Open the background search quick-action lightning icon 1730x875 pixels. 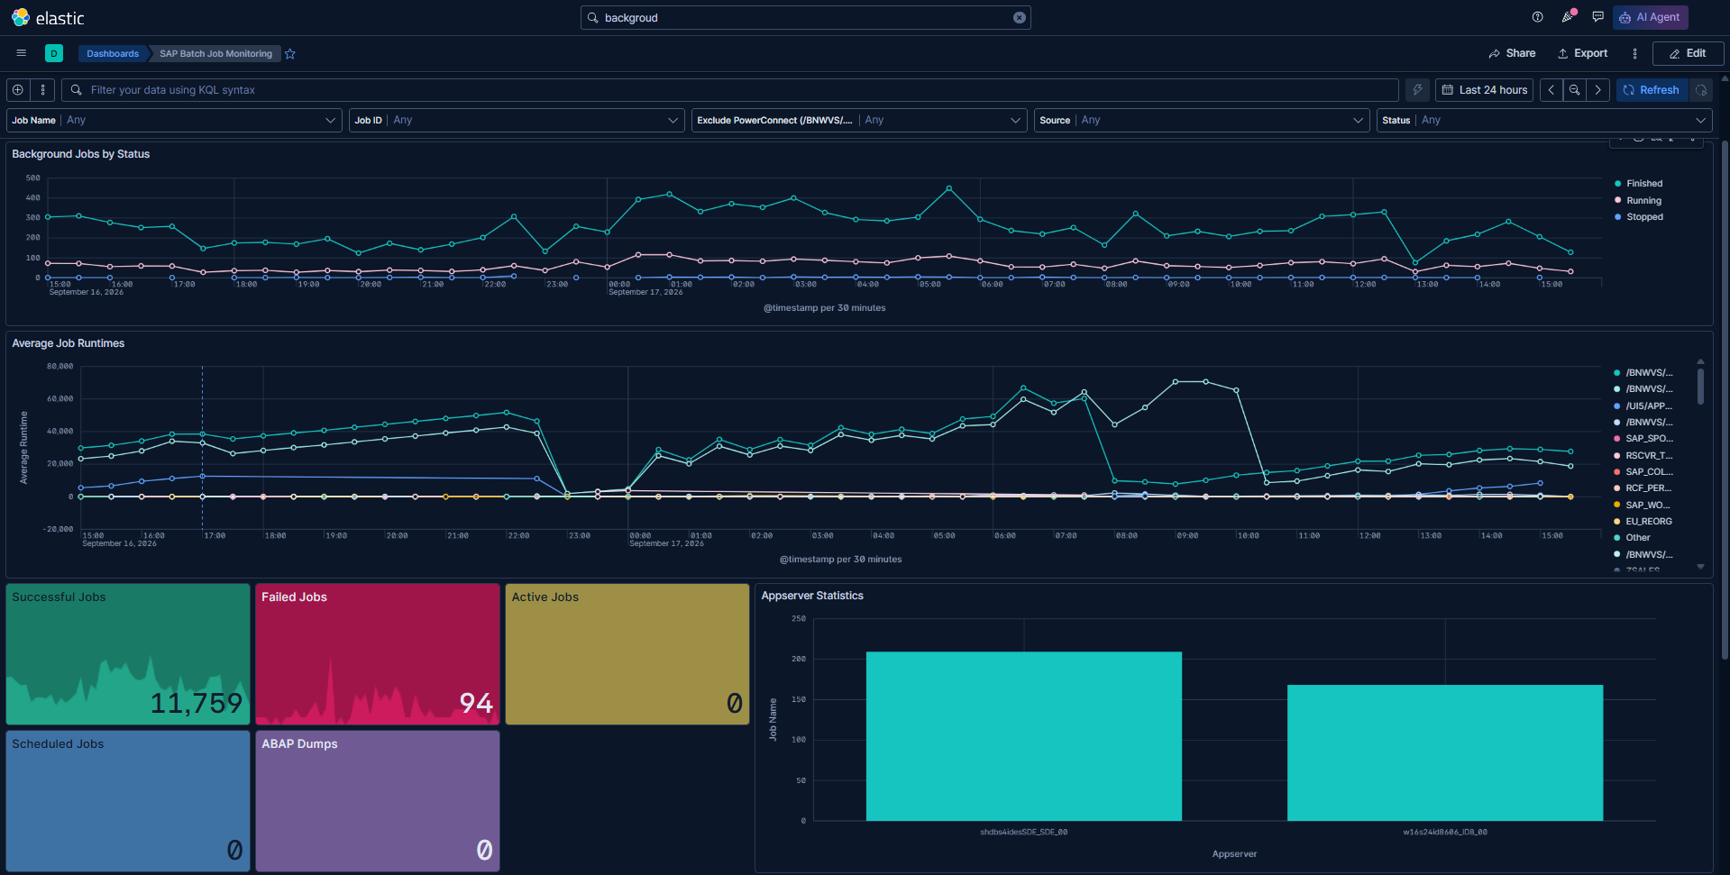tap(1417, 90)
